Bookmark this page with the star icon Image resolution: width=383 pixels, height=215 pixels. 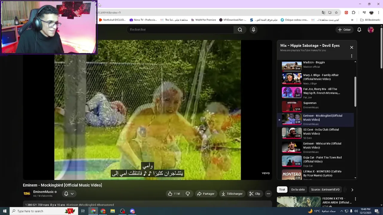[x=336, y=13]
